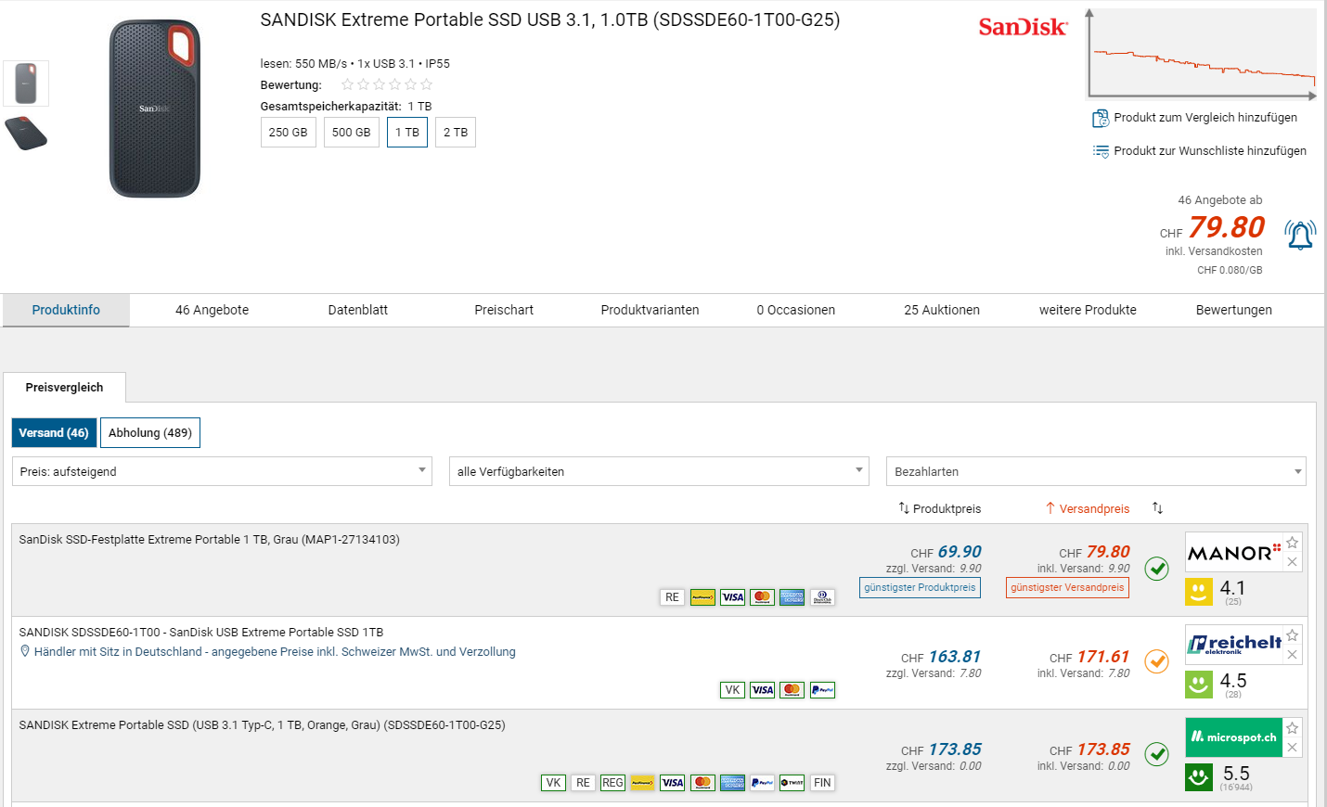Click the add to comparison icon
This screenshot has width=1327, height=807.
(1101, 118)
